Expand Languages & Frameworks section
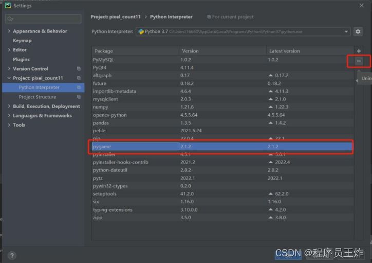The image size is (372, 263). [x=9, y=116]
